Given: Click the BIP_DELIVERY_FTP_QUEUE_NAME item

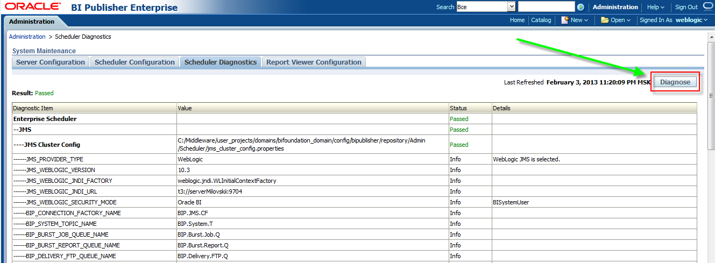Looking at the screenshot, I should pyautogui.click(x=65, y=256).
